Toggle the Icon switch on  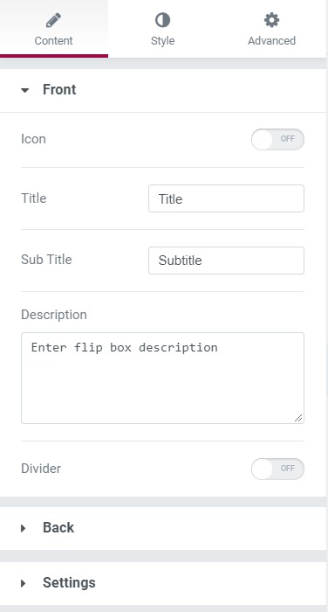point(277,139)
